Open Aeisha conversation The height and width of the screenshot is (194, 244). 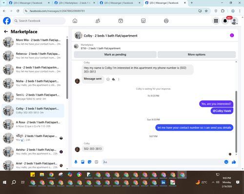pyautogui.click(x=33, y=152)
